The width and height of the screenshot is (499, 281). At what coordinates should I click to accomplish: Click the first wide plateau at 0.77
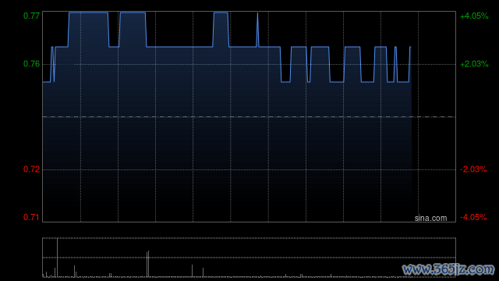point(88,12)
